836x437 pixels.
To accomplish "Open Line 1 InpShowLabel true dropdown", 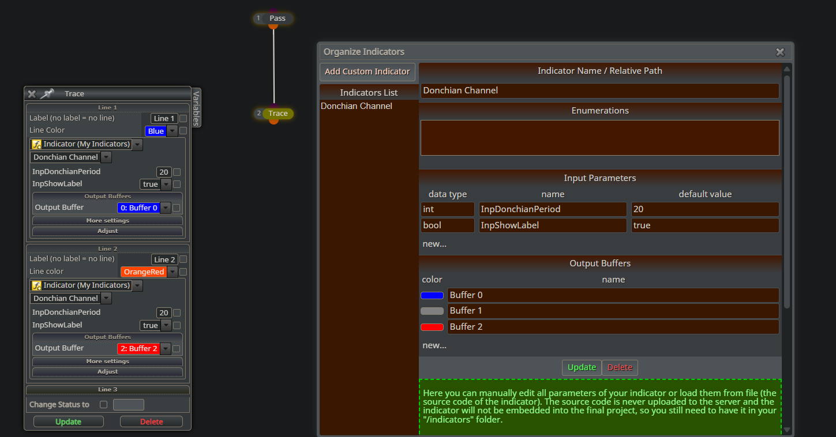I will (x=166, y=184).
